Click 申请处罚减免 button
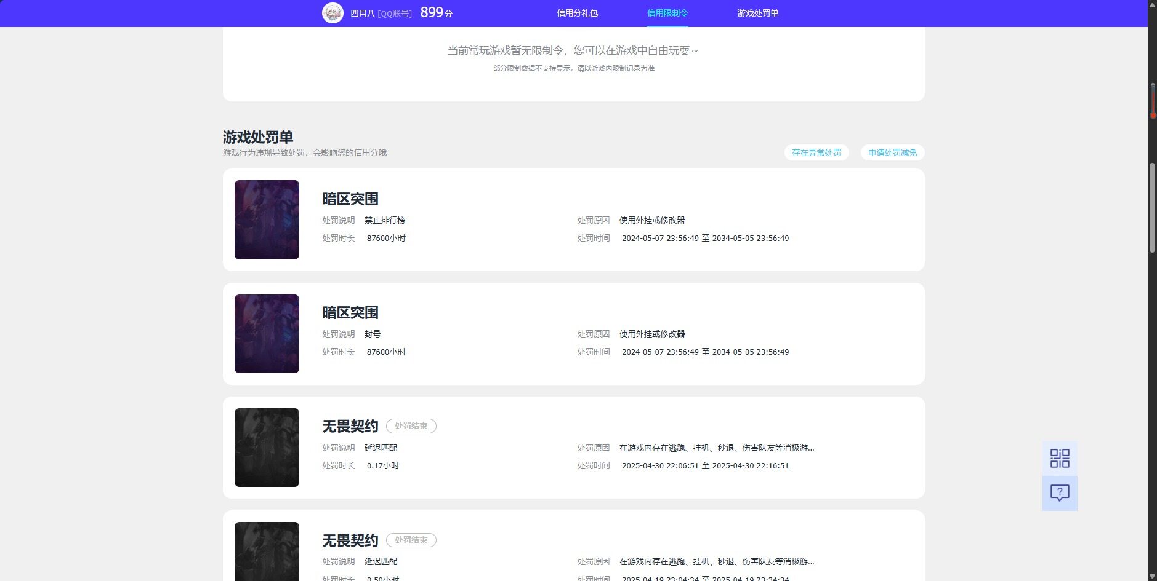1157x581 pixels. point(892,152)
